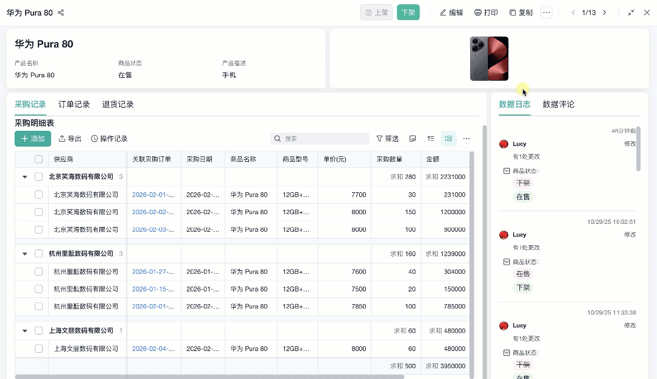
Task: Click the table search input field
Action: pyautogui.click(x=320, y=139)
